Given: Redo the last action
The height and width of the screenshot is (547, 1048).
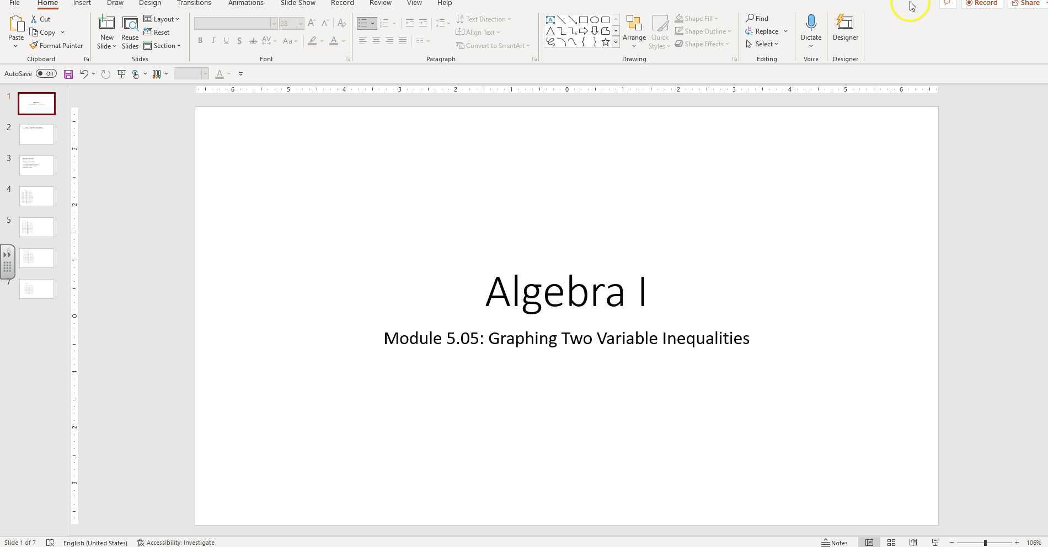Looking at the screenshot, I should coord(106,74).
